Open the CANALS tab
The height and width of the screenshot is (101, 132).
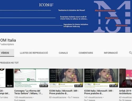click(63, 53)
